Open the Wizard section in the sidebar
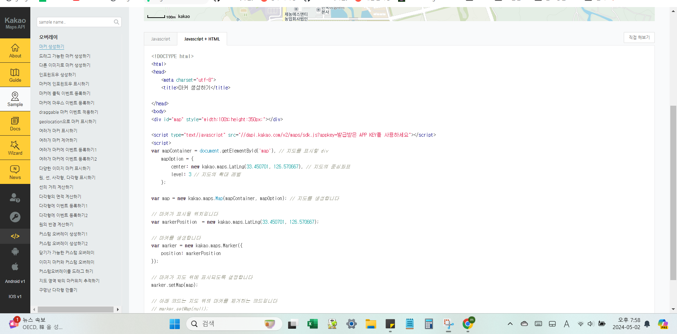Screen dimensions: 677x334 pyautogui.click(x=15, y=148)
